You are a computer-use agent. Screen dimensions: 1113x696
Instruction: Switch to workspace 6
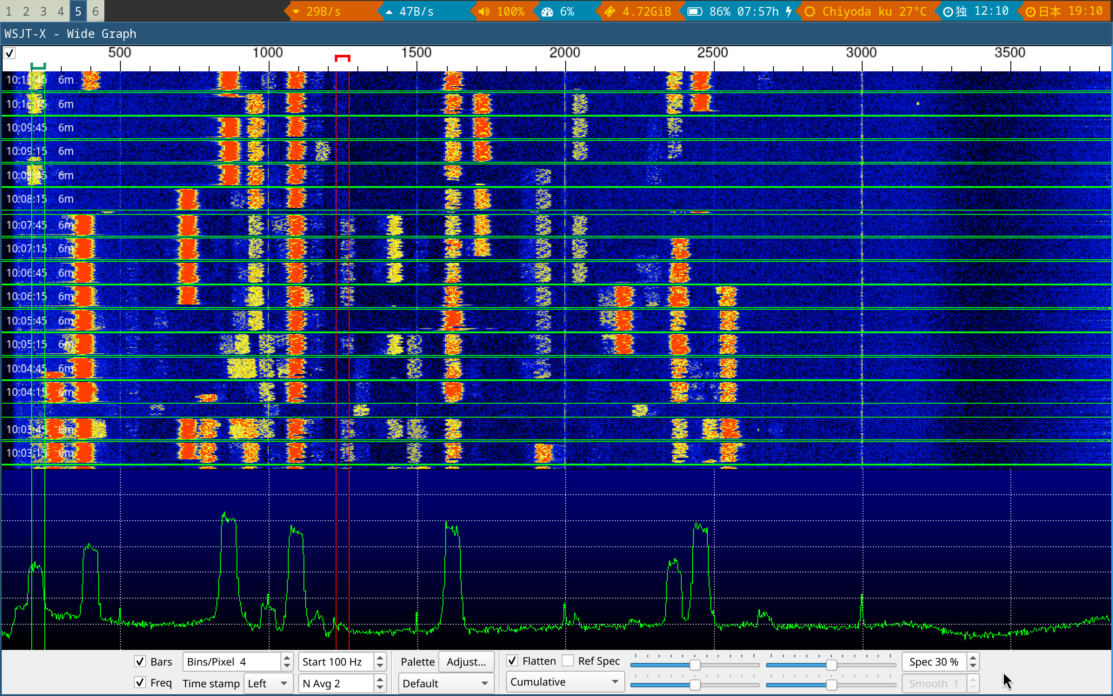point(96,11)
